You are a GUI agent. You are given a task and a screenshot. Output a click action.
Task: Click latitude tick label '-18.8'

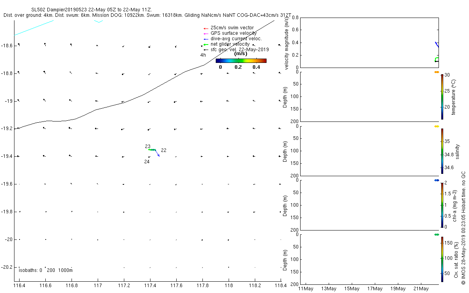(7, 73)
